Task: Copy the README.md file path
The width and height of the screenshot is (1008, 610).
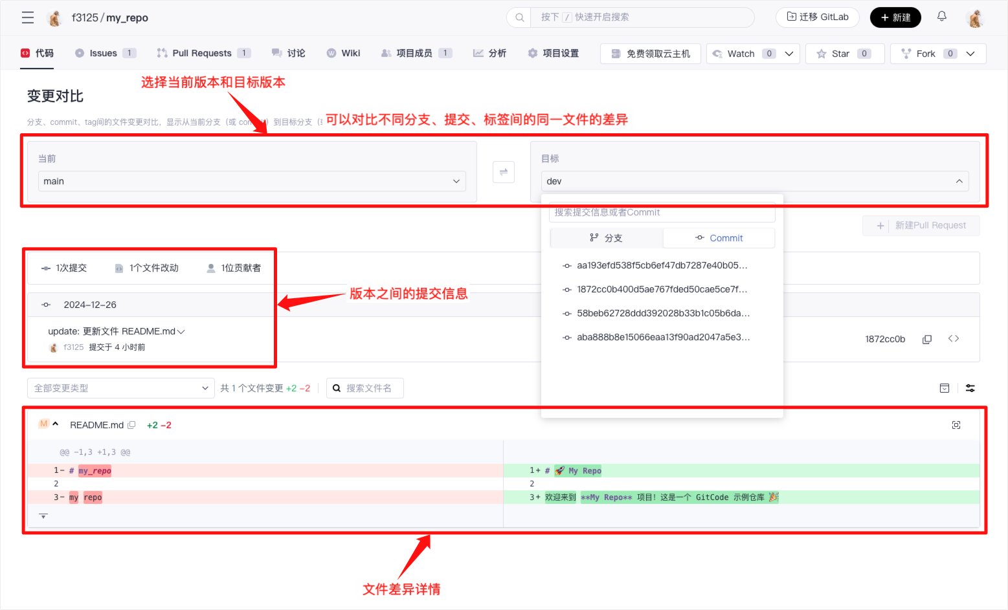Action: [131, 425]
